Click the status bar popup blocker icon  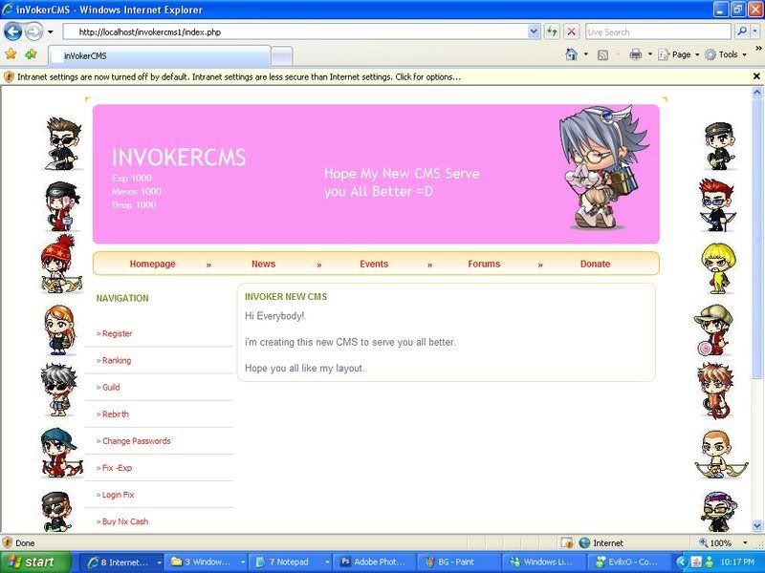tap(566, 542)
